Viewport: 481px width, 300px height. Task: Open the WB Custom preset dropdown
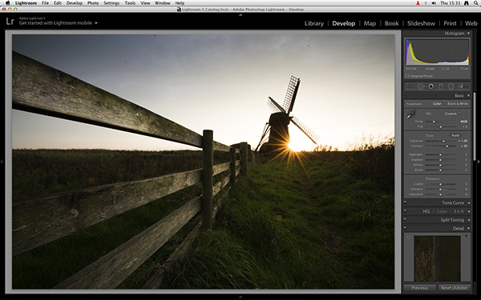pos(452,114)
